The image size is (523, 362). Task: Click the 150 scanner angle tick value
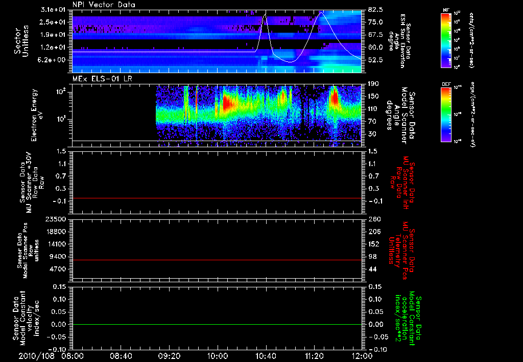pyautogui.click(x=373, y=97)
